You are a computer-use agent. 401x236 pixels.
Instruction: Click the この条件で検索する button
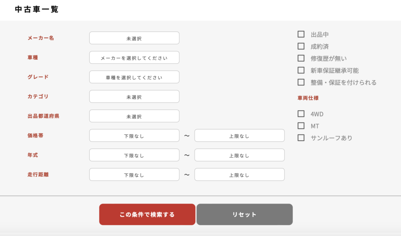pyautogui.click(x=147, y=214)
